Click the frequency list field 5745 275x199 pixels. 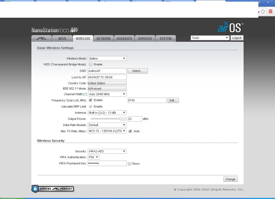click(147, 100)
